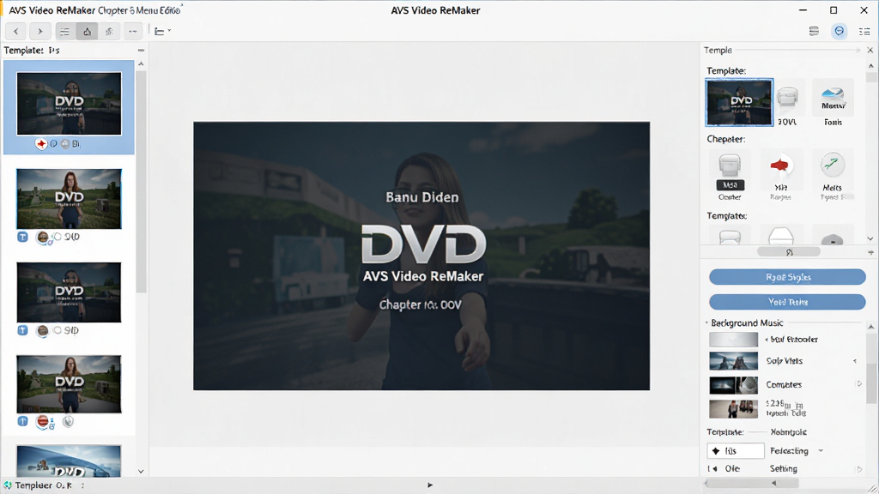Select the fourth DVD template thumbnail
The image size is (879, 494).
coord(69,384)
